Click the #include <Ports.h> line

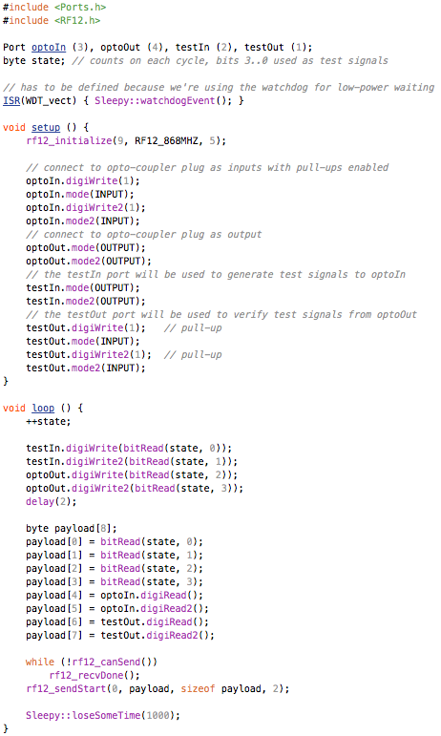[54, 8]
